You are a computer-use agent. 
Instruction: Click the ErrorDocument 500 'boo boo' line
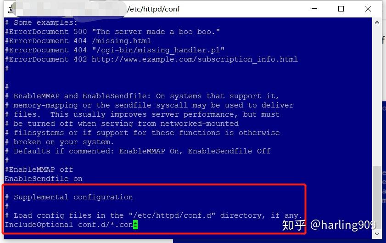(112, 32)
